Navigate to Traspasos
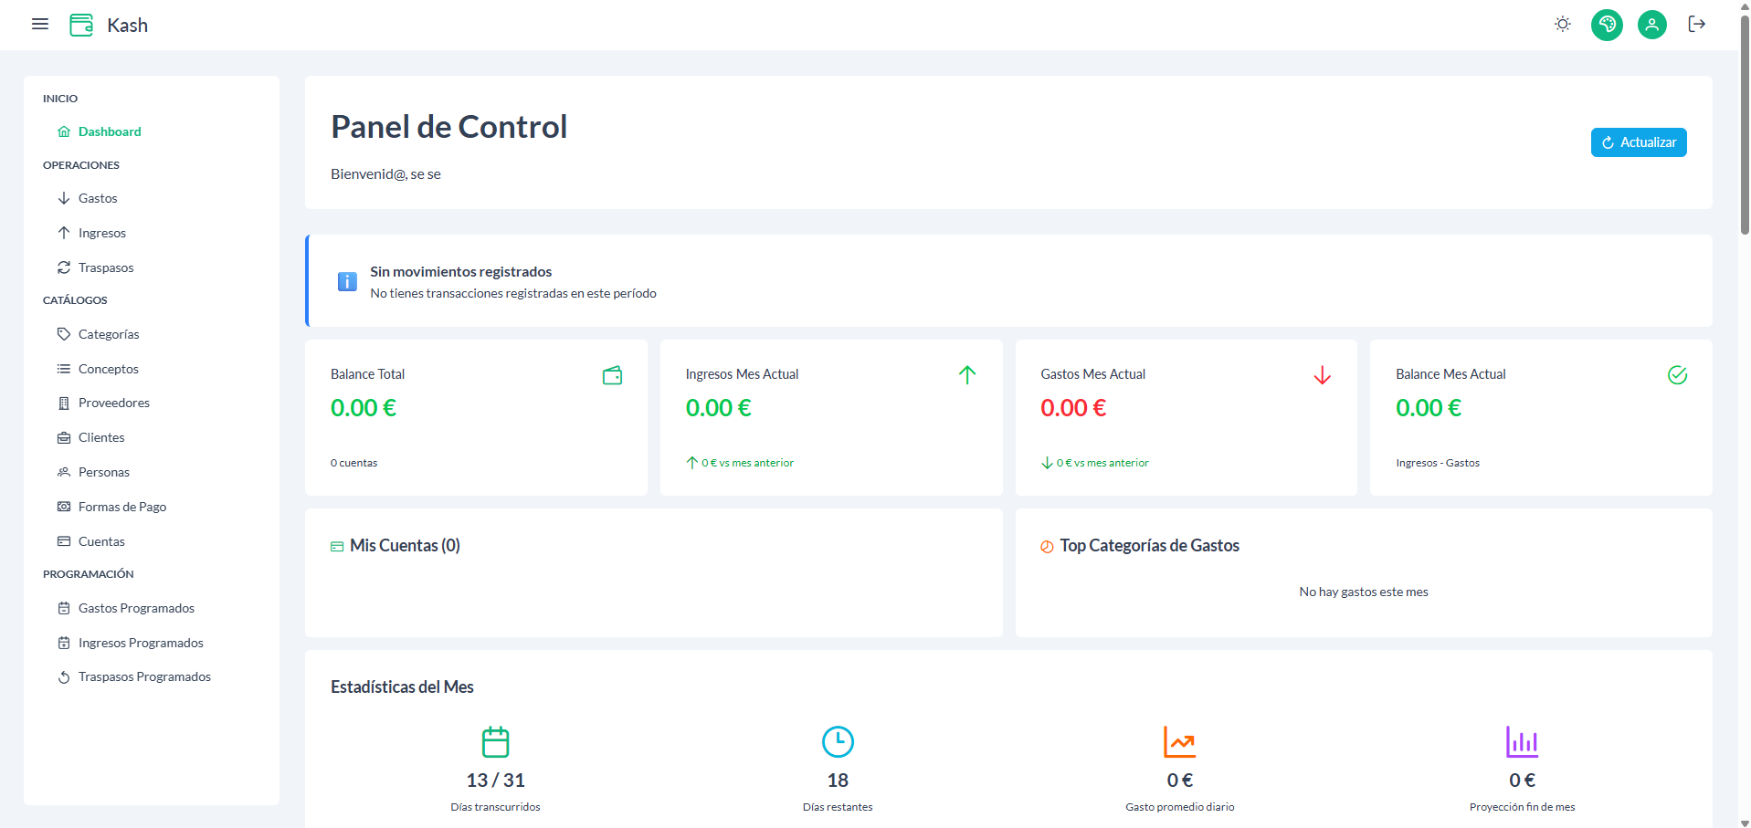 point(106,267)
